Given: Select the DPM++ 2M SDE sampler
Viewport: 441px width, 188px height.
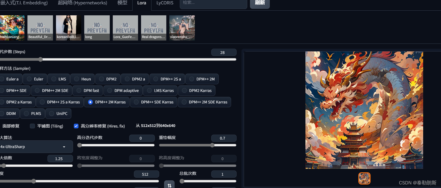Looking at the screenshot, I should pos(52,91).
